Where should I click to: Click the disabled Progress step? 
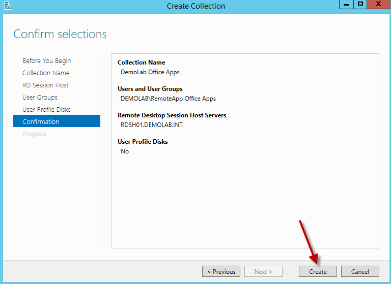[x=34, y=134]
